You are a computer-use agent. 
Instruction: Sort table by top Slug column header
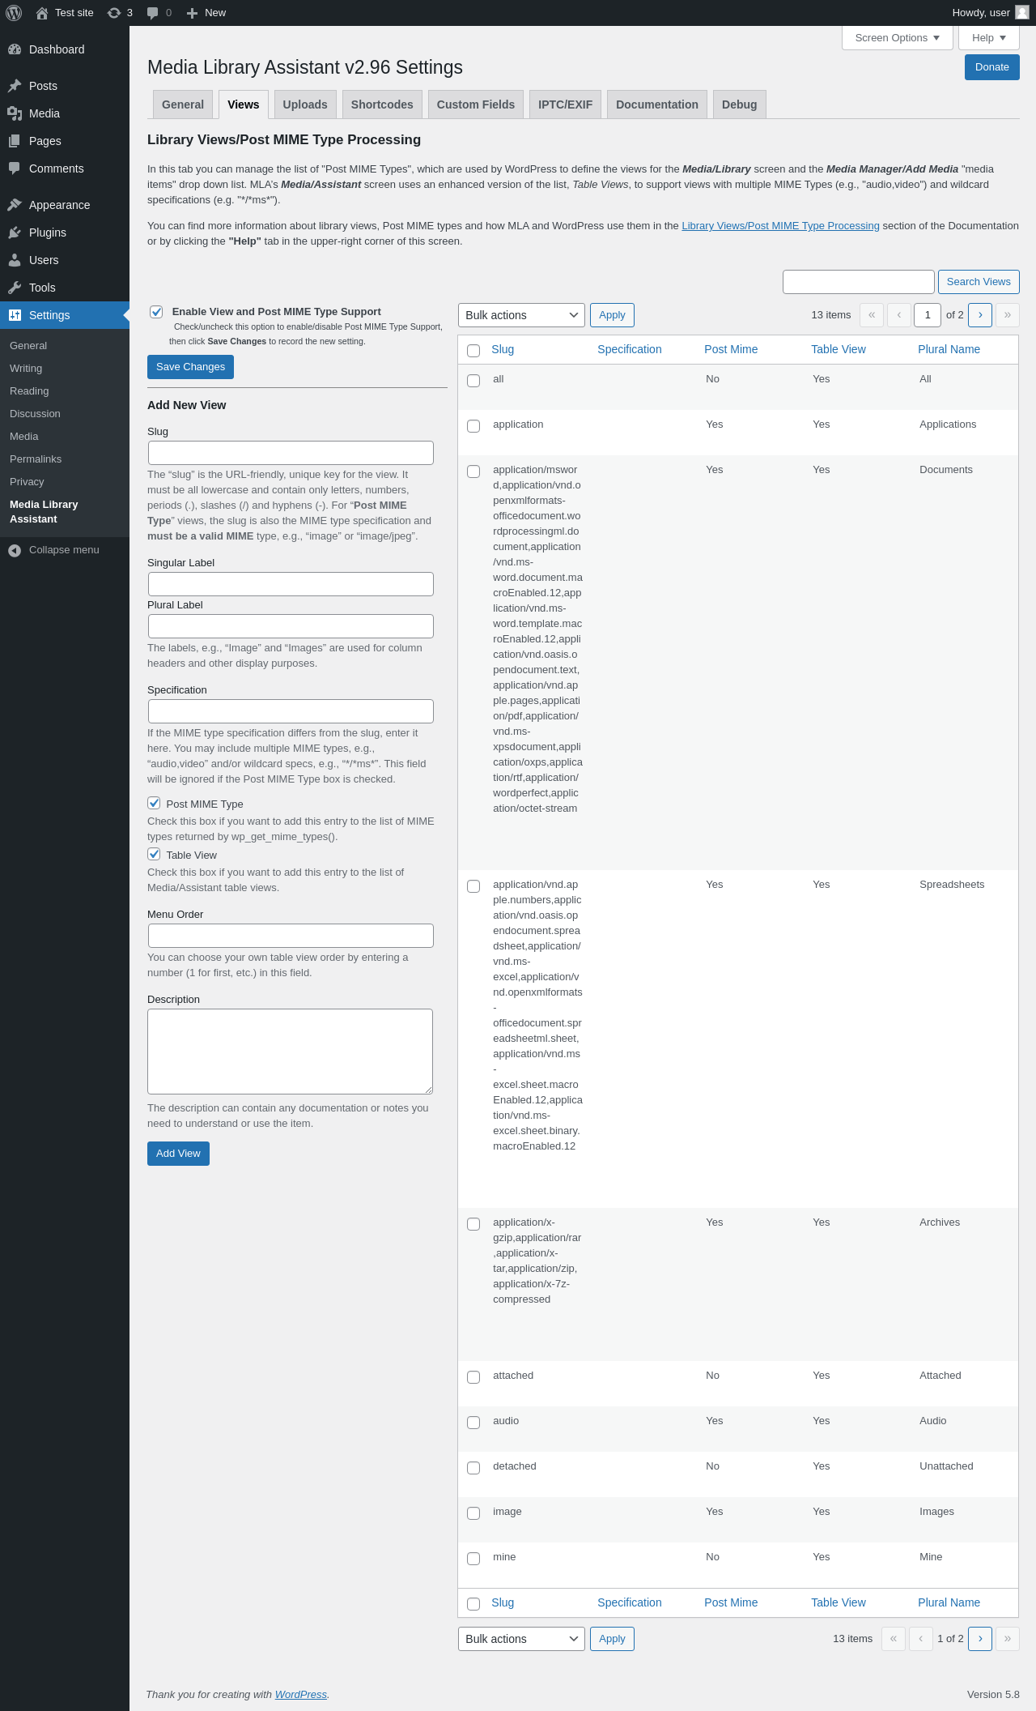pyautogui.click(x=503, y=349)
